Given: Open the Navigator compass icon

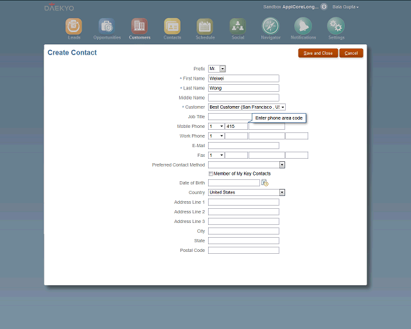Looking at the screenshot, I should [x=270, y=26].
